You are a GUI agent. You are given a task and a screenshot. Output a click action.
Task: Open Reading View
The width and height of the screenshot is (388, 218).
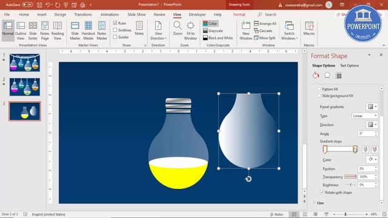(58, 30)
